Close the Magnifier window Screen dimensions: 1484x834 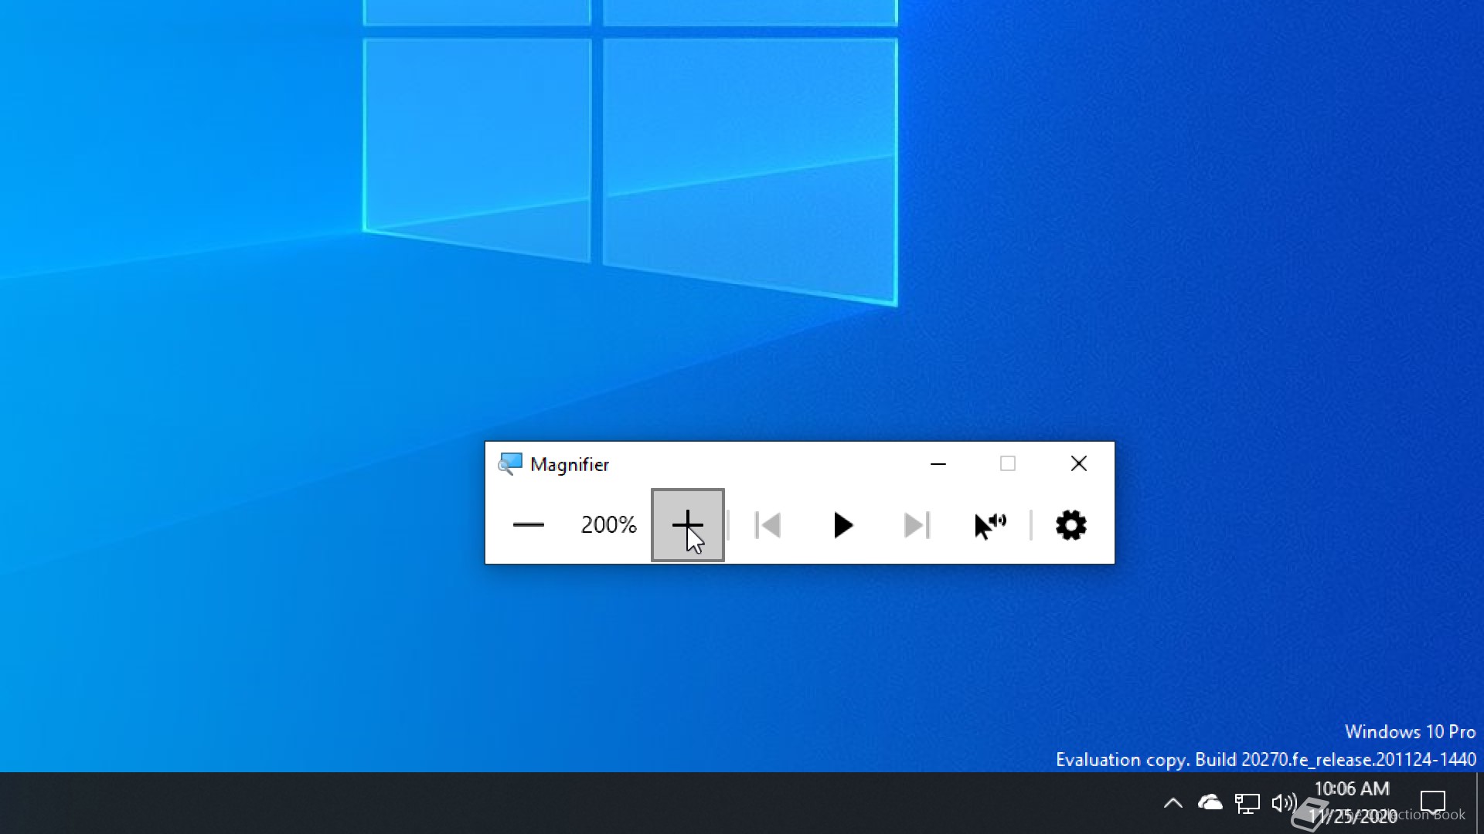click(1079, 464)
